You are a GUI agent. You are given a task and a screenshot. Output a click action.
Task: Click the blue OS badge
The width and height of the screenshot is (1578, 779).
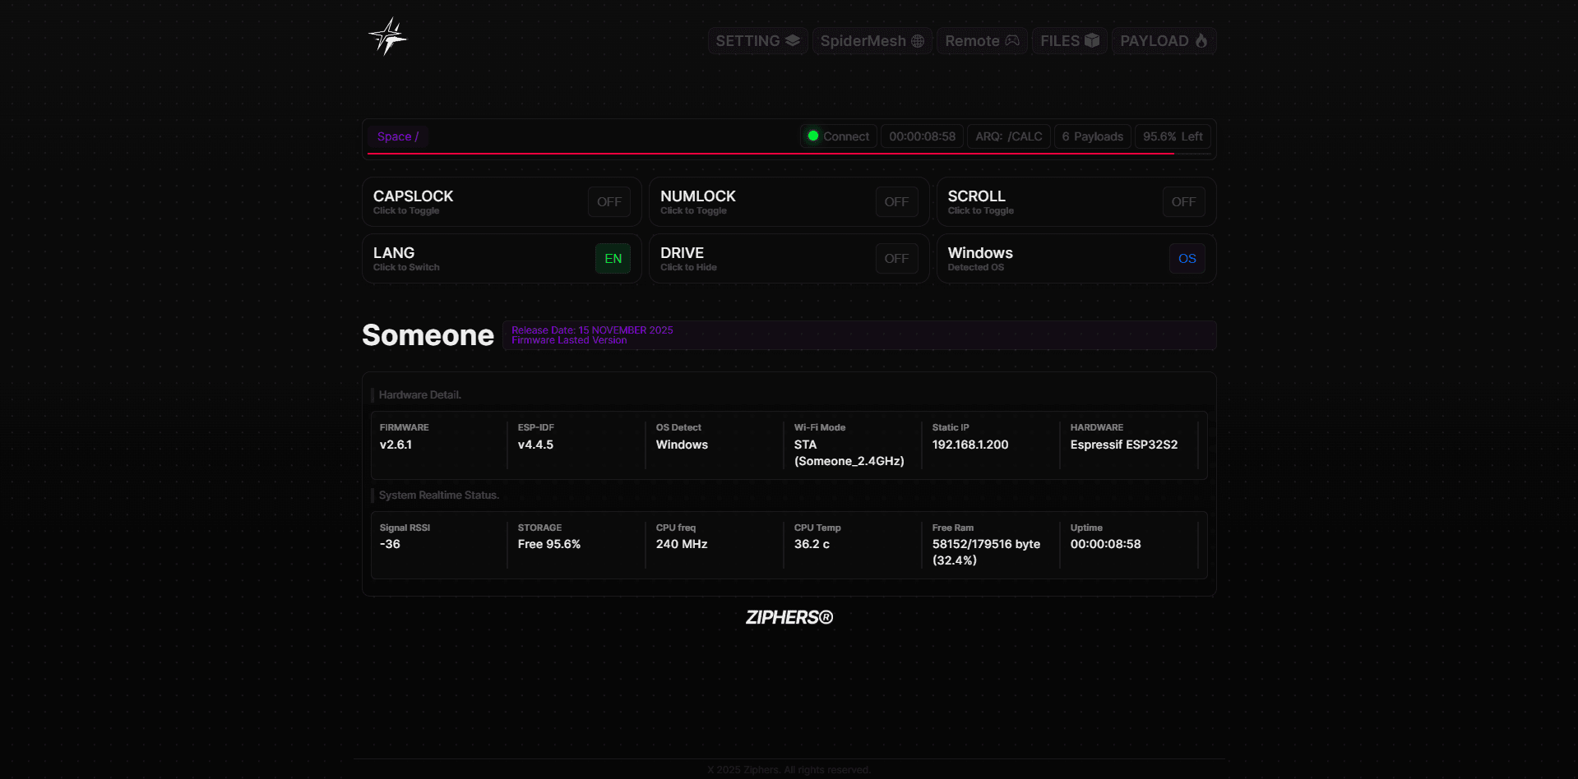click(1187, 259)
